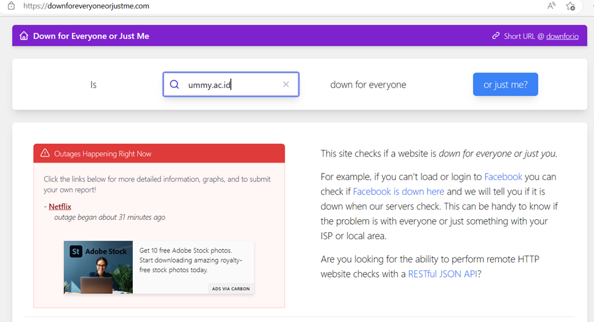Follow the first 'Facebook' link in the description

503,177
